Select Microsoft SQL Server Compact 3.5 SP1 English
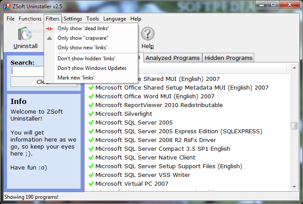This screenshot has height=204, width=303. (163, 149)
